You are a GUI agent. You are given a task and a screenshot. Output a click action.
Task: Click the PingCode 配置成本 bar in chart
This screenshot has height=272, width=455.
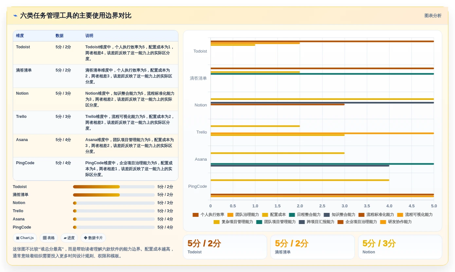[300, 180]
